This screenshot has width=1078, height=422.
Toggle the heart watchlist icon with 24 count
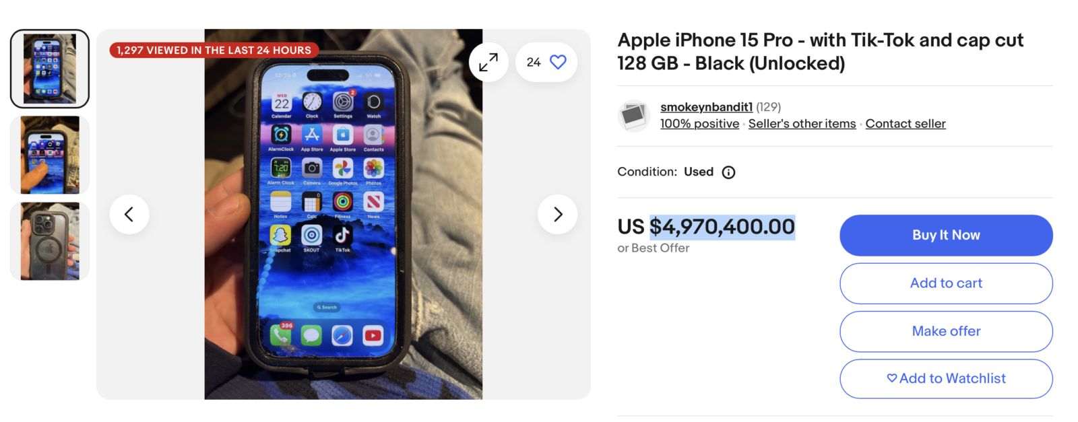pyautogui.click(x=546, y=62)
